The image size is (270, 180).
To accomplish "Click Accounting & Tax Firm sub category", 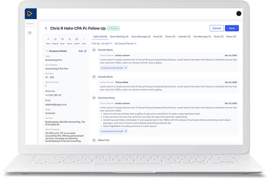I will 57,69.
